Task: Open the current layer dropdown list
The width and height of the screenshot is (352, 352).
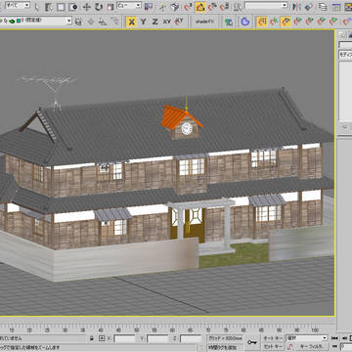Action: 36,21
